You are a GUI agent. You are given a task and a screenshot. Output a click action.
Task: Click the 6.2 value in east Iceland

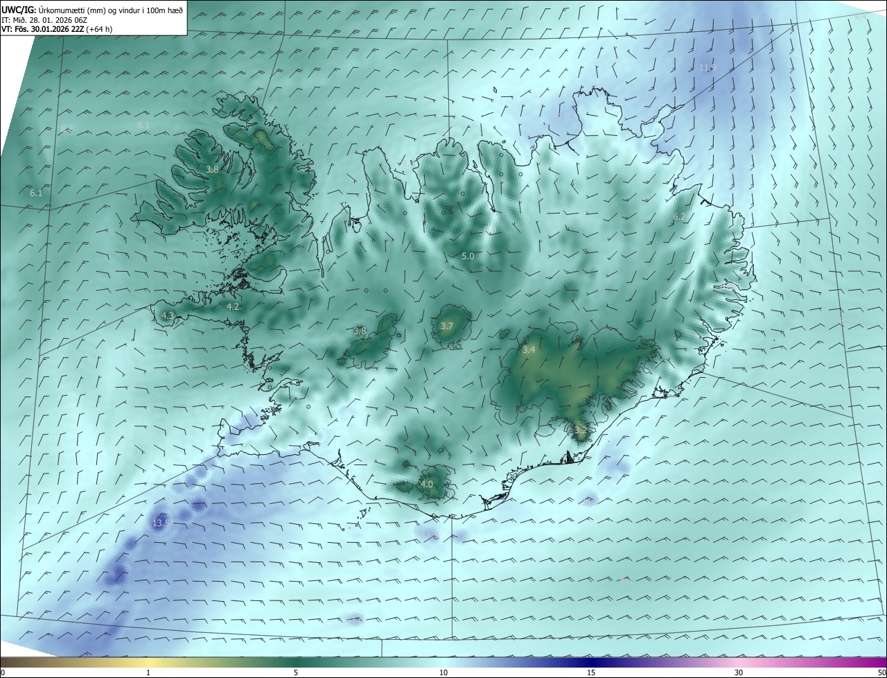click(679, 217)
